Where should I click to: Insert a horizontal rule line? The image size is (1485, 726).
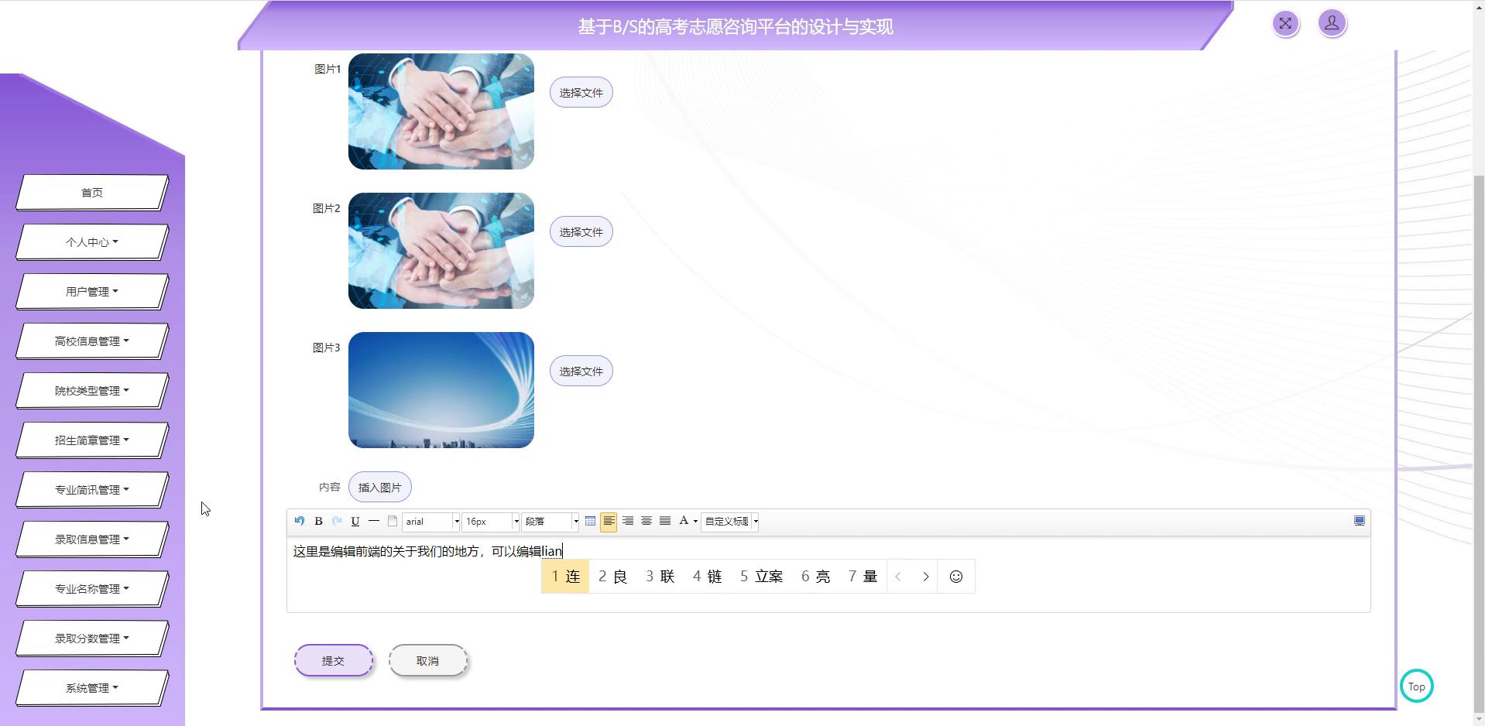click(374, 521)
